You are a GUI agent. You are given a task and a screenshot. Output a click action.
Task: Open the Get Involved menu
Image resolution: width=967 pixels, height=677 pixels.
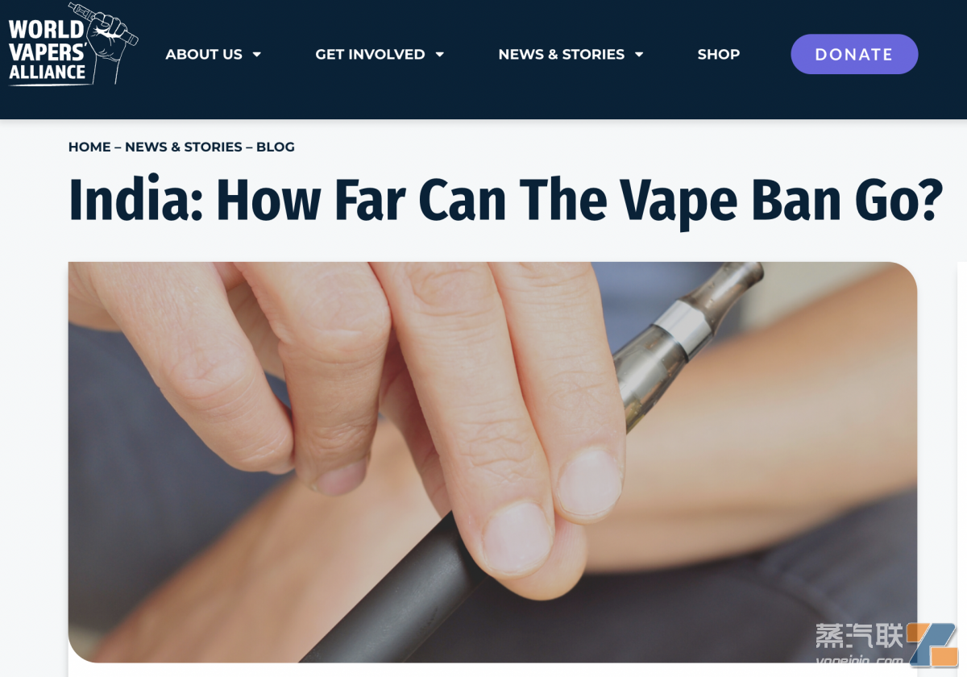[370, 54]
